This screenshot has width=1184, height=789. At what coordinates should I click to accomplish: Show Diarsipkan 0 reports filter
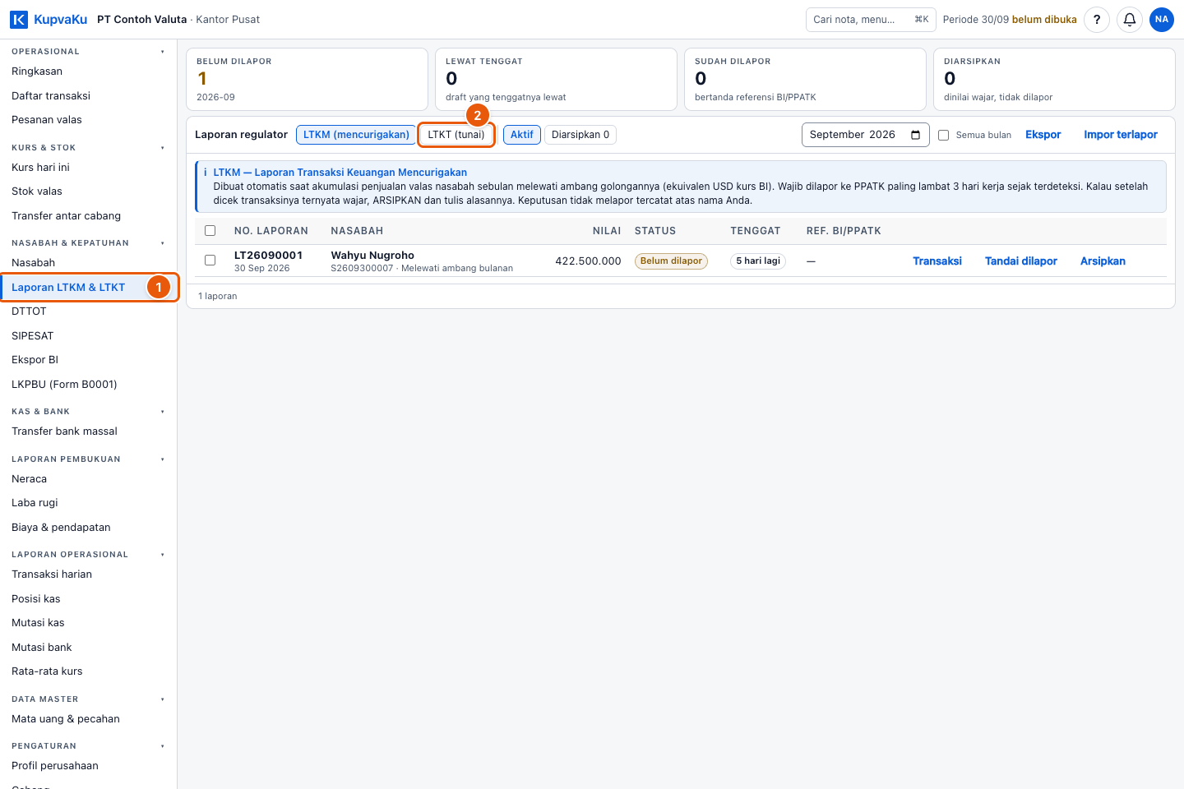tap(580, 135)
